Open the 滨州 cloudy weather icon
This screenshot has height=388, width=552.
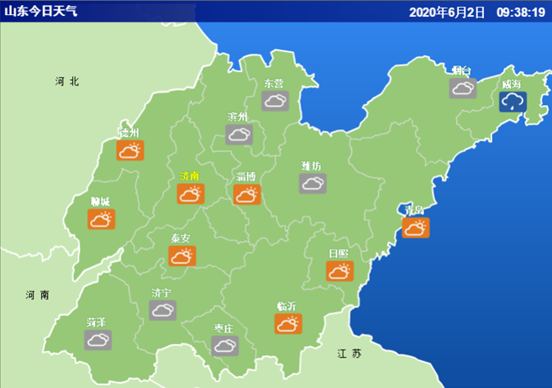239,134
